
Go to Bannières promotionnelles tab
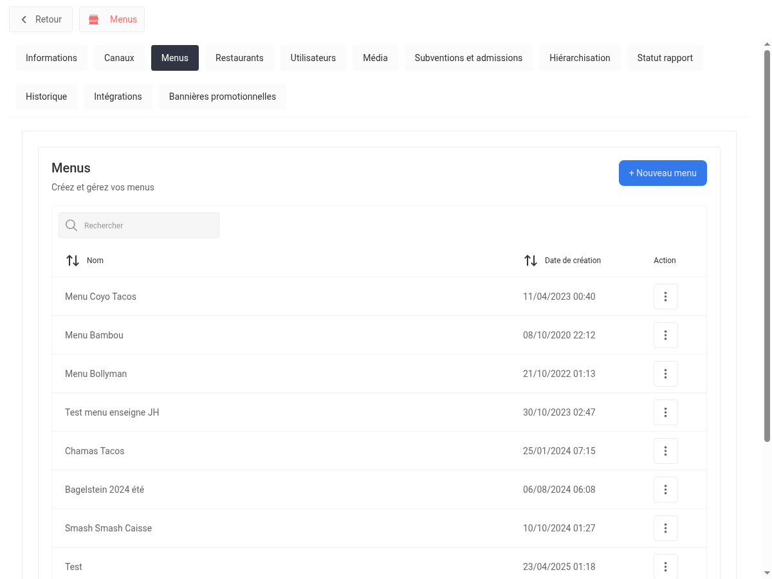[x=223, y=96]
